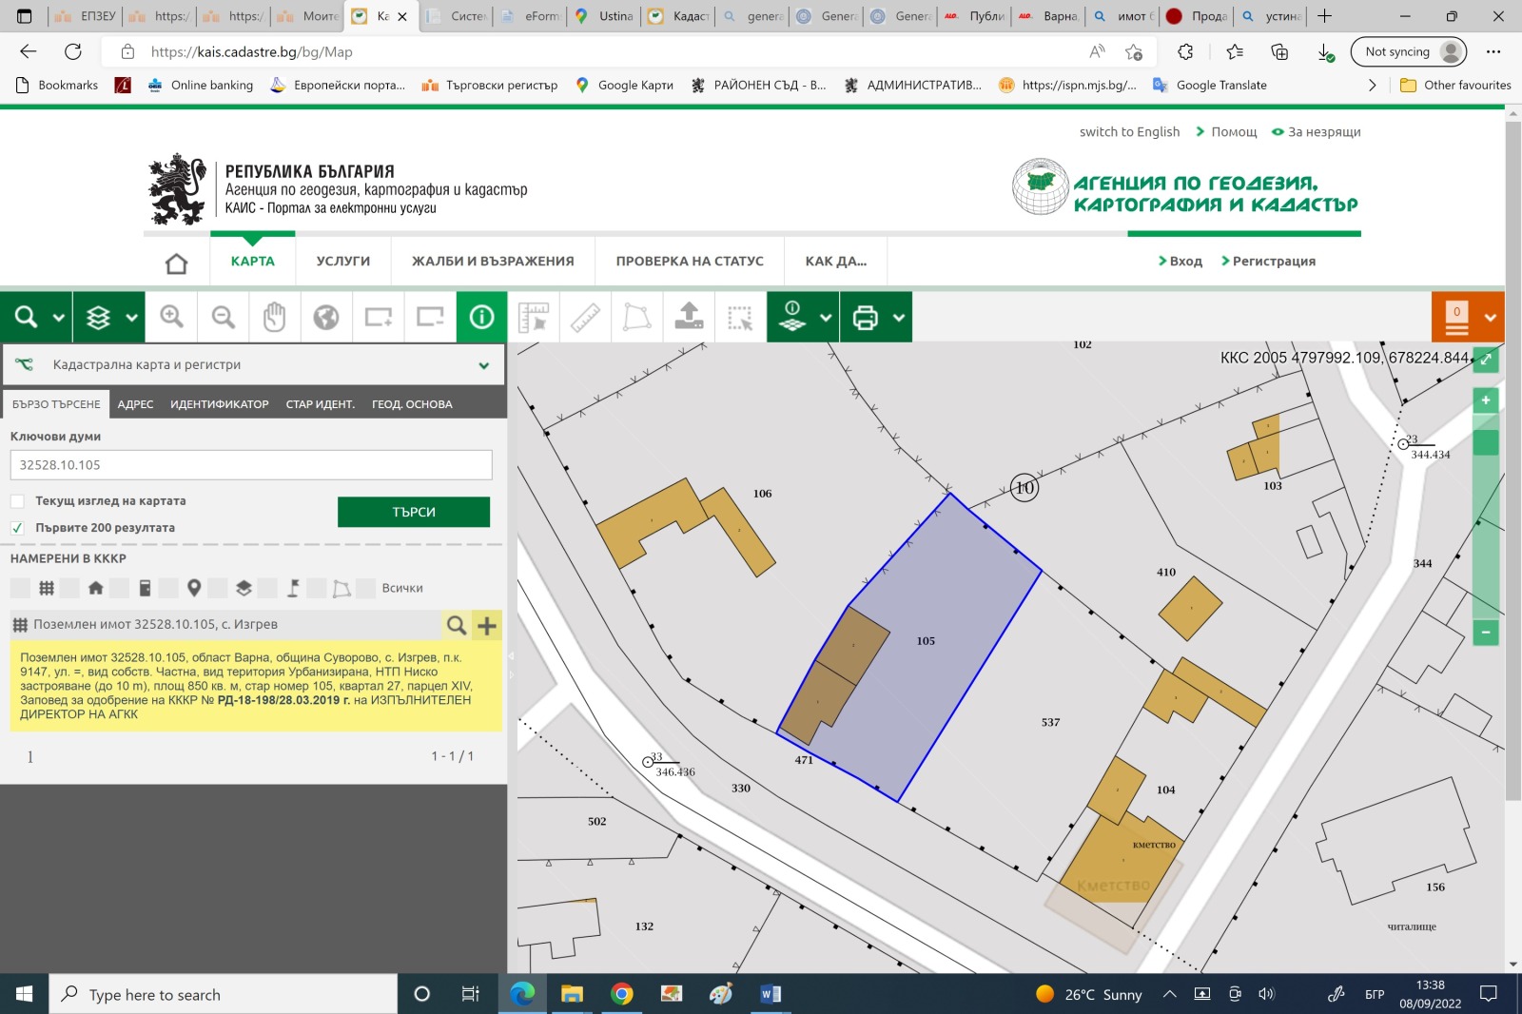Switch to the АДРЕС search tab
This screenshot has height=1014, width=1522.
pyautogui.click(x=135, y=404)
